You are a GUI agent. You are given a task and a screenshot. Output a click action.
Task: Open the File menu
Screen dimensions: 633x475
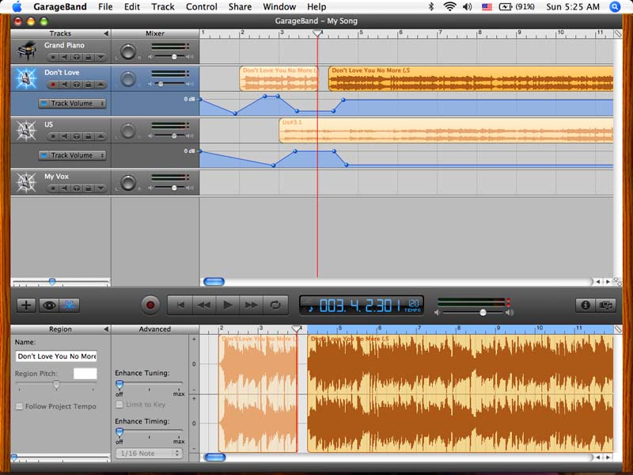(x=105, y=7)
